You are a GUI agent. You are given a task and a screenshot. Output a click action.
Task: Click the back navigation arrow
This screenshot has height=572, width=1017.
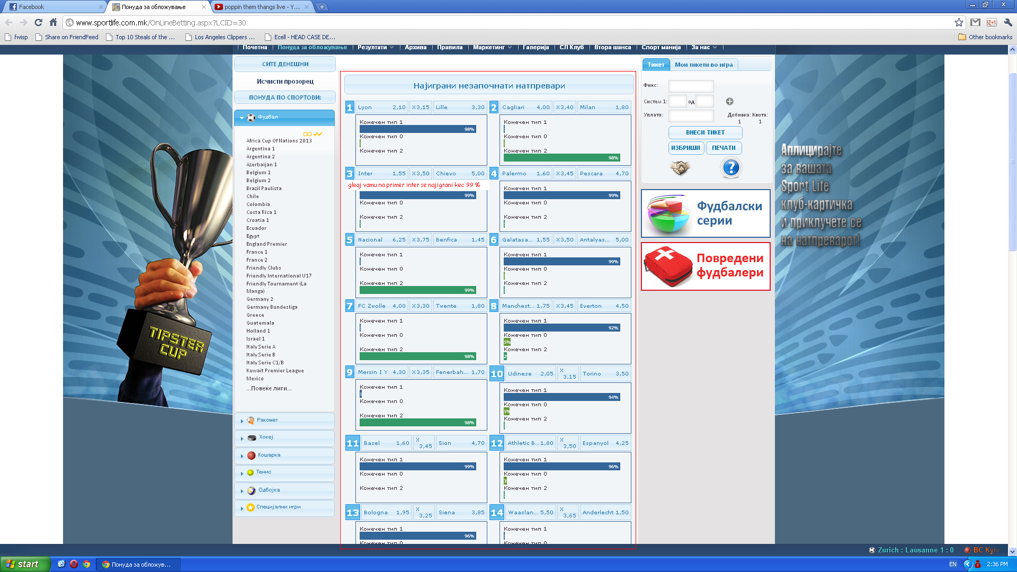coord(8,22)
